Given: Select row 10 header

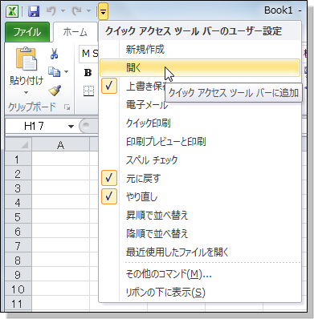Looking at the screenshot, I should 18,289.
